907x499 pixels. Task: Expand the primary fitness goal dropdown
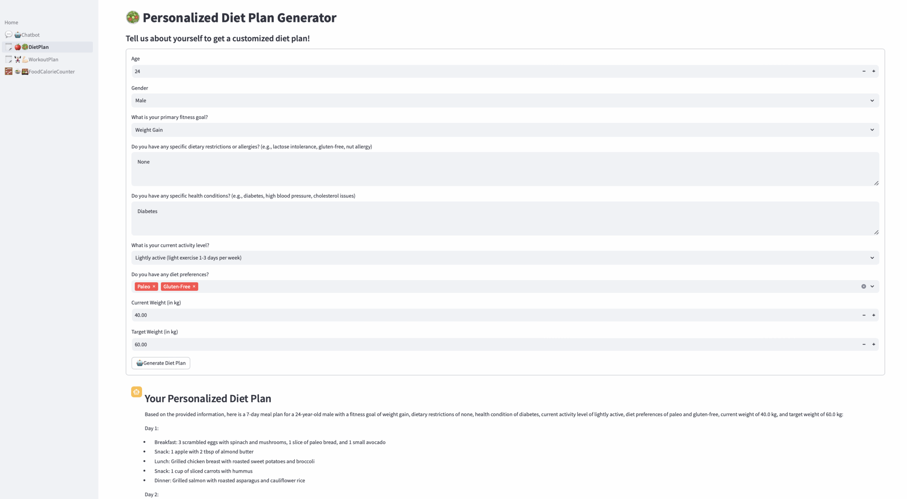tap(505, 130)
